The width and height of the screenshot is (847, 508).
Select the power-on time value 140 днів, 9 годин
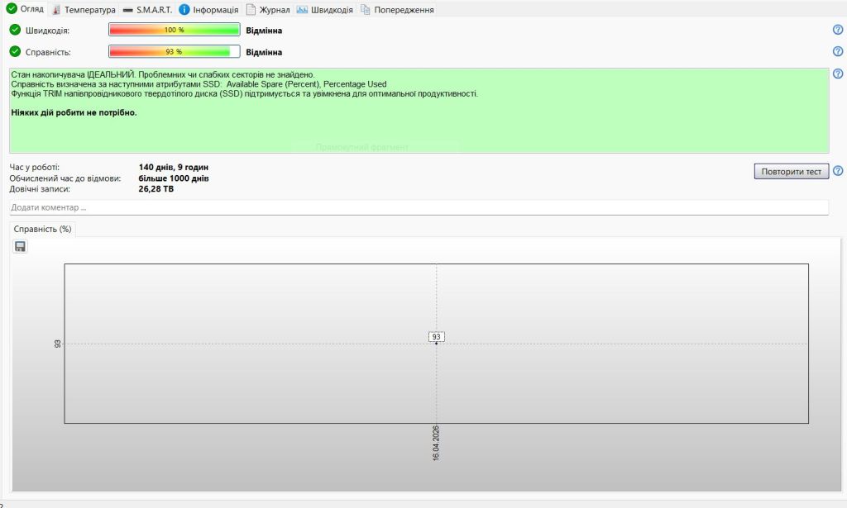(174, 167)
